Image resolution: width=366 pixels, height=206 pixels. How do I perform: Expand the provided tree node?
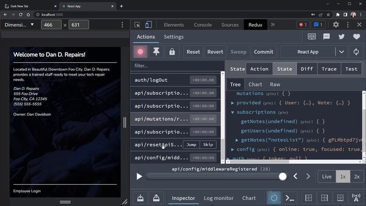[x=233, y=103]
